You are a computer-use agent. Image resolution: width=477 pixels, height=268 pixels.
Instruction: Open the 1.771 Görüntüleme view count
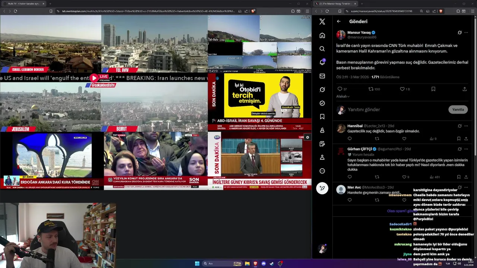coord(385,77)
